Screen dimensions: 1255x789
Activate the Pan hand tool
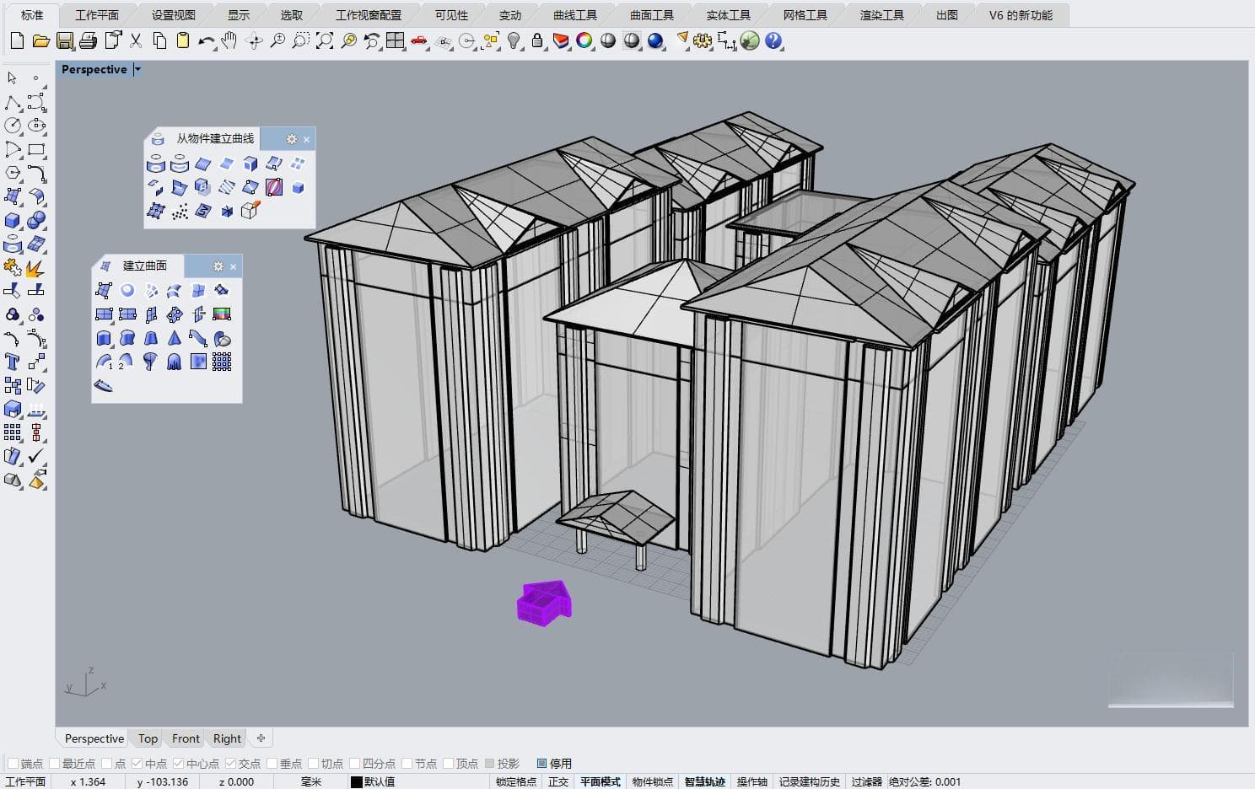click(x=229, y=40)
